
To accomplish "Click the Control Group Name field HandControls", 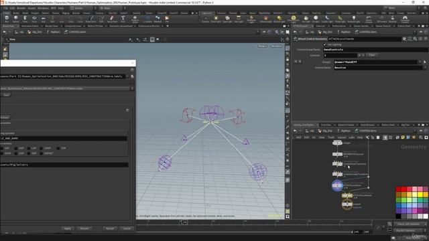I will coord(375,50).
